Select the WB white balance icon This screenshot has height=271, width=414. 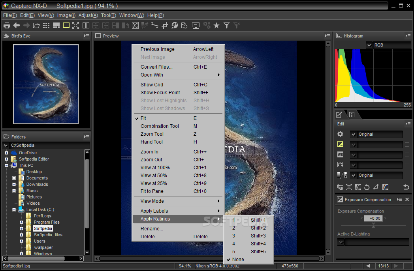click(341, 155)
